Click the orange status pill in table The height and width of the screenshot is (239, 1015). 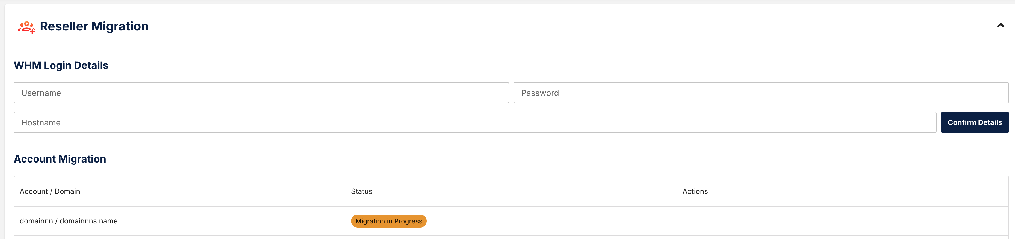click(x=389, y=221)
